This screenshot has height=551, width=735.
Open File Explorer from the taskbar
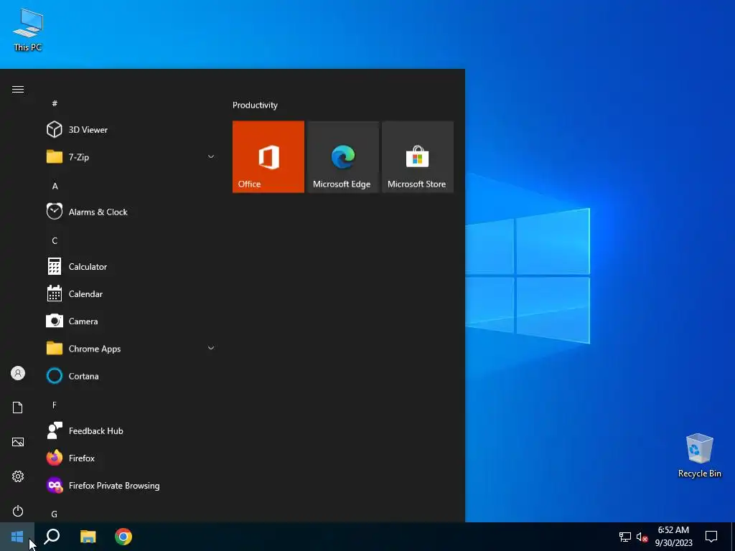point(88,537)
